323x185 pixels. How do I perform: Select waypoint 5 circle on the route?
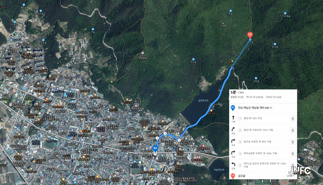point(179,140)
